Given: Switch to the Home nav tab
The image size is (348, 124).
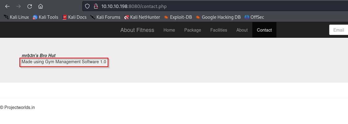Looking at the screenshot, I should pos(169,30).
